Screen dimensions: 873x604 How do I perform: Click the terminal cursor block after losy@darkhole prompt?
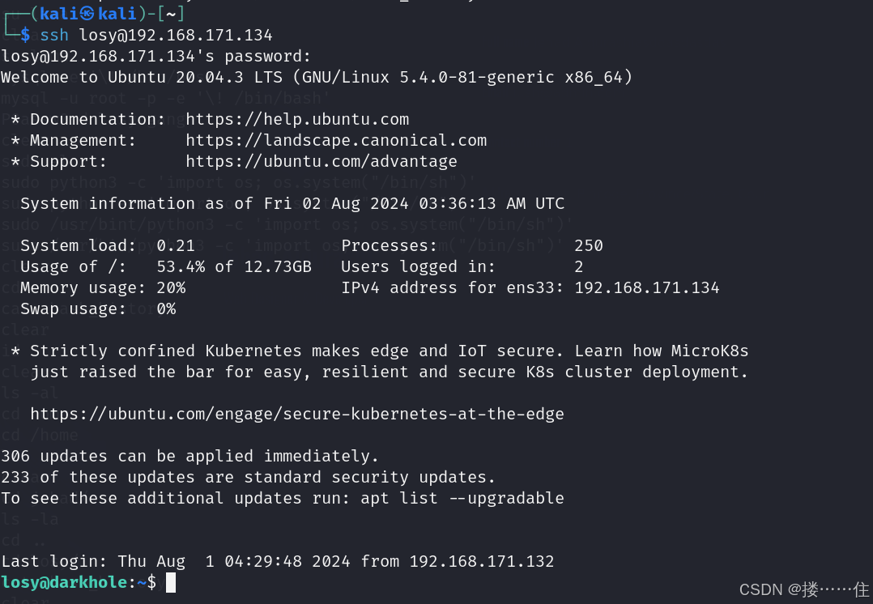point(171,582)
